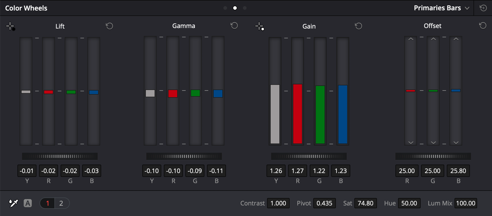Pick white point with Gain crosshair picker
The width and height of the screenshot is (492, 216).
tap(260, 26)
